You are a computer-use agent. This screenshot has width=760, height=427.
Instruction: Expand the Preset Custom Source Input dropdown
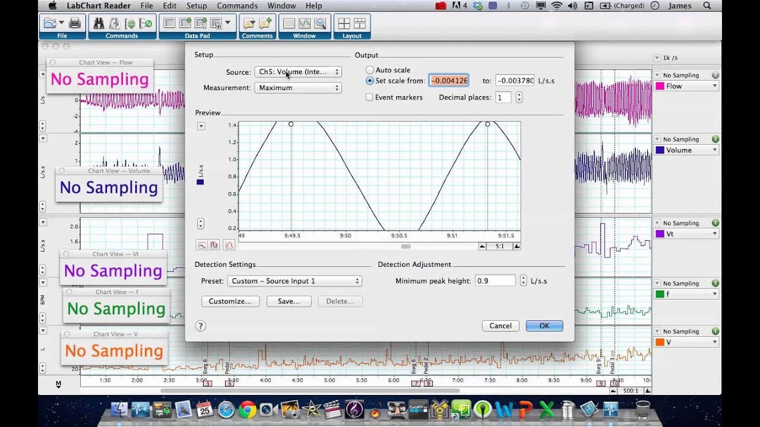294,281
